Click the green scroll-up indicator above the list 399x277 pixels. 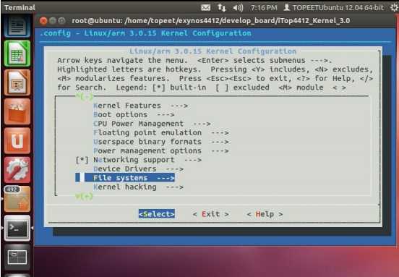click(x=85, y=96)
